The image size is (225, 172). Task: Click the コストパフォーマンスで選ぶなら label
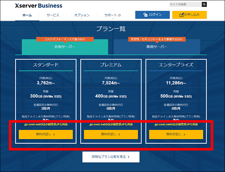pos(65,39)
